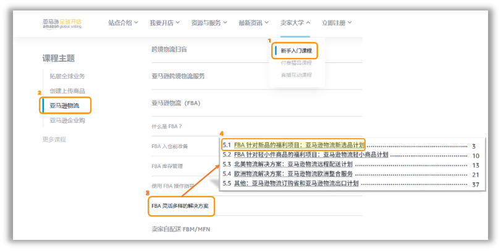This screenshot has height=251, width=501.
Task: Choose 付费精品课程 menu entry
Action: [x=296, y=63]
